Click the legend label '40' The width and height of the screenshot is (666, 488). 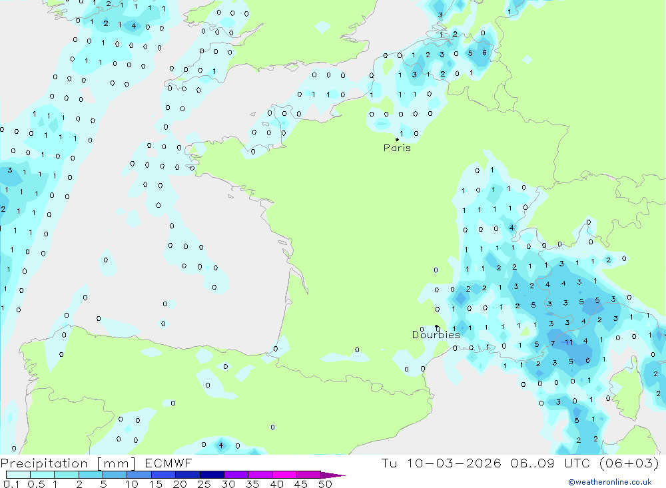[x=277, y=484]
